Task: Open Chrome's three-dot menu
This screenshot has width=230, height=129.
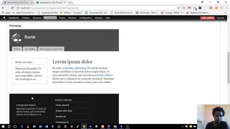Action: click(x=227, y=8)
